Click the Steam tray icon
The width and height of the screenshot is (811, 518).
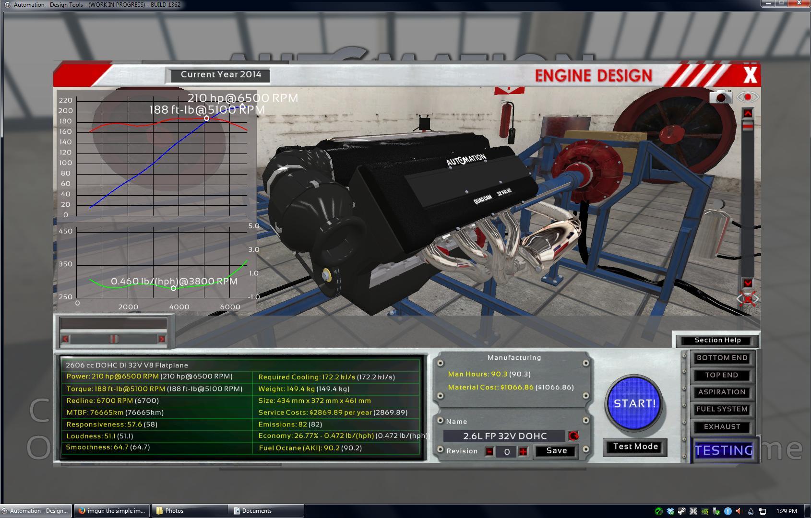tap(682, 511)
